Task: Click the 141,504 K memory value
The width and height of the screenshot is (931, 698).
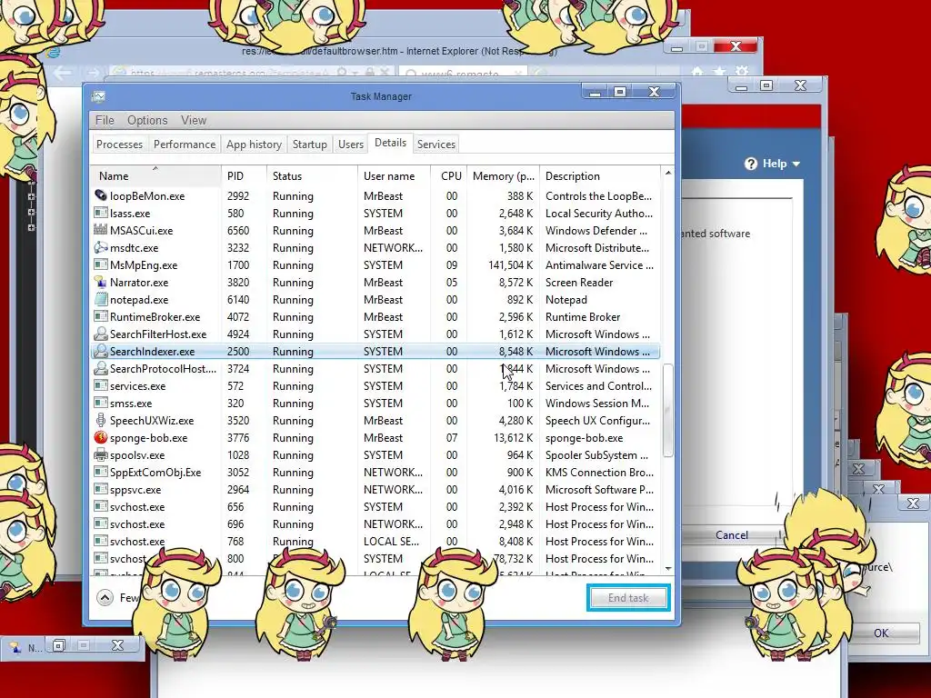Action: pos(510,265)
